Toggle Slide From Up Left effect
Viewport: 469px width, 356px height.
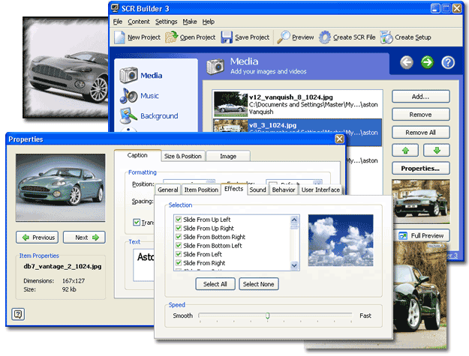(x=179, y=220)
